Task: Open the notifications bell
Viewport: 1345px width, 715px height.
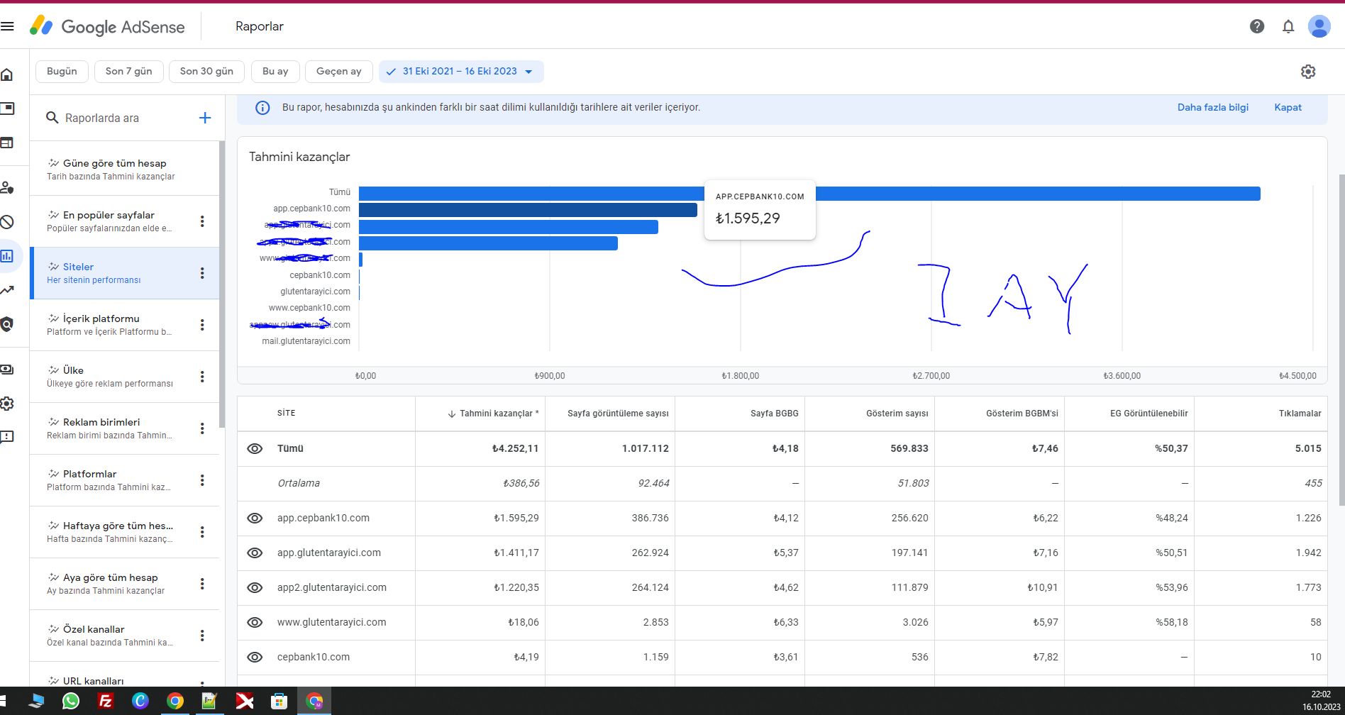Action: click(x=1288, y=26)
